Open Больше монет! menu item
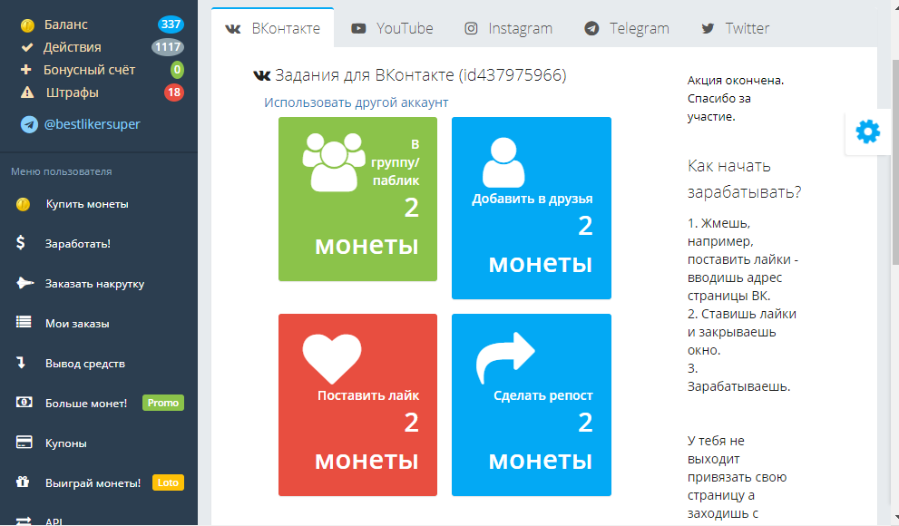Screen dimensions: 899x526 pos(99,404)
